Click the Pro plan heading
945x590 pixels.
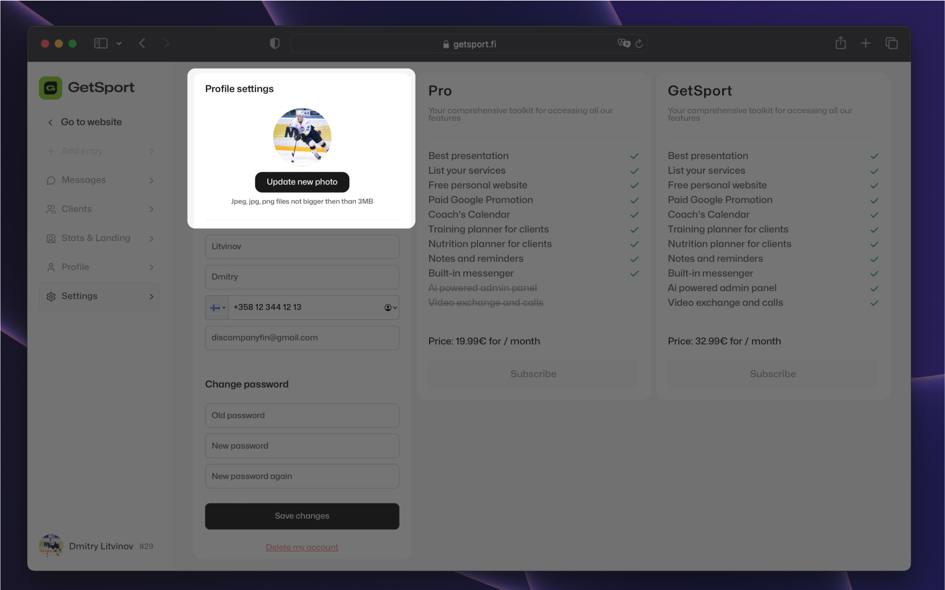click(440, 91)
